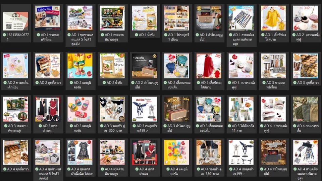The width and height of the screenshot is (322, 181).
Task: Select AD 2 unicorn sandals thumbnail
Action: click(x=80, y=66)
